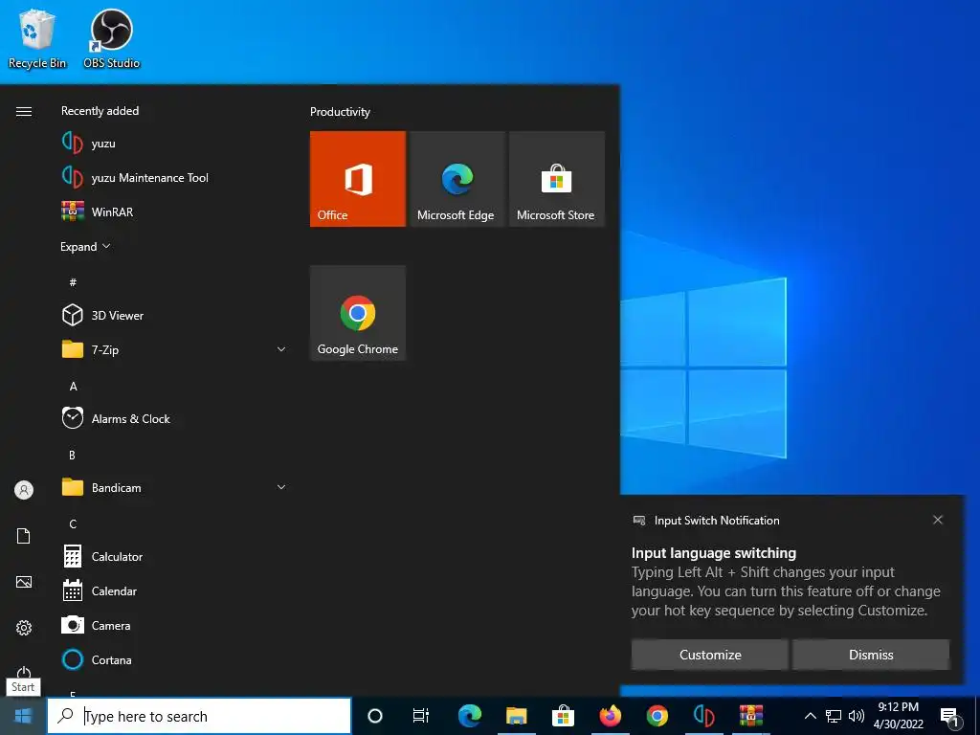The image size is (980, 735).
Task: Toggle the Start hamburger menu
Action: click(24, 111)
